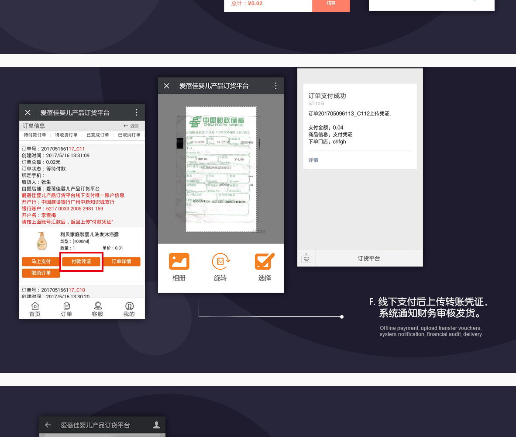Image resolution: width=516 pixels, height=437 pixels.
Task: Tap the postal savings receipt image
Action: pyautogui.click(x=221, y=169)
